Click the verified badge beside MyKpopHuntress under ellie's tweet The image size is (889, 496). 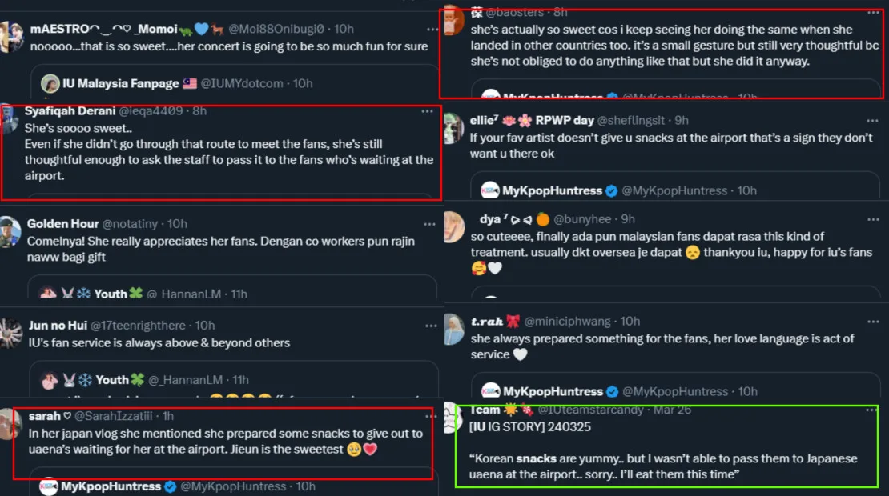pos(612,190)
